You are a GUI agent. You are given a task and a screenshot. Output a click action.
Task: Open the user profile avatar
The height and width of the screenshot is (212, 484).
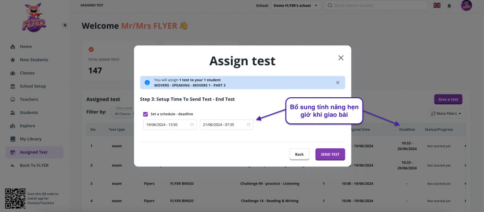point(466,6)
